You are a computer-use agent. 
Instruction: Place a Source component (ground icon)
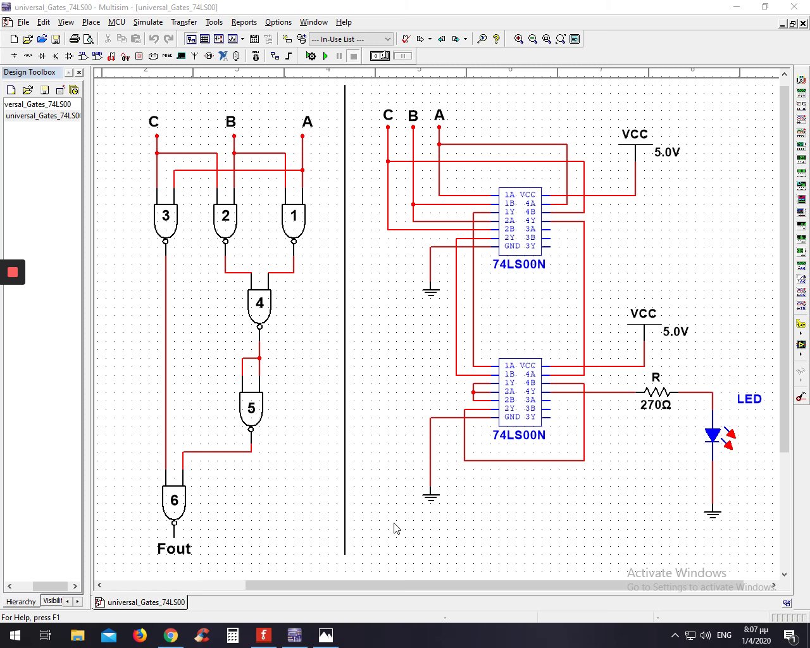coord(14,56)
